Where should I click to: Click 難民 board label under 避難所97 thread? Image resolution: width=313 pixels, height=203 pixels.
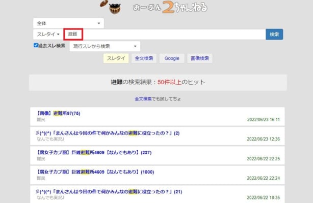(x=41, y=120)
